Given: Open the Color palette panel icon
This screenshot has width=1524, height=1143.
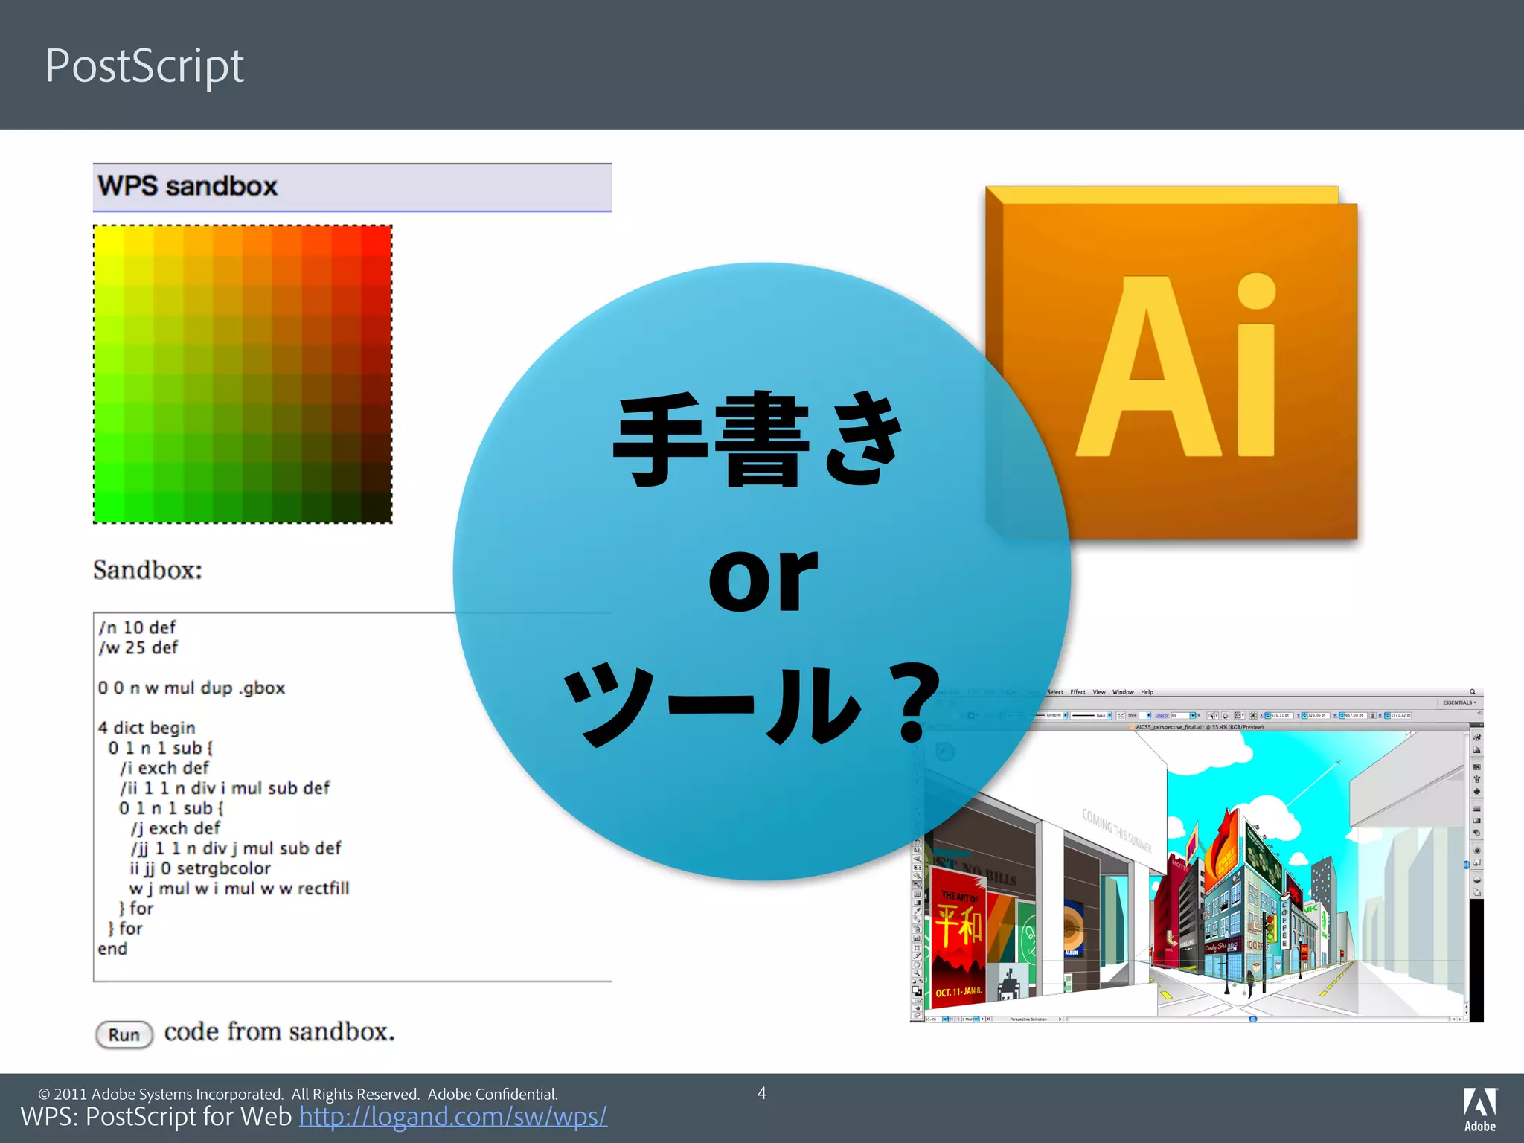Looking at the screenshot, I should tap(1477, 737).
